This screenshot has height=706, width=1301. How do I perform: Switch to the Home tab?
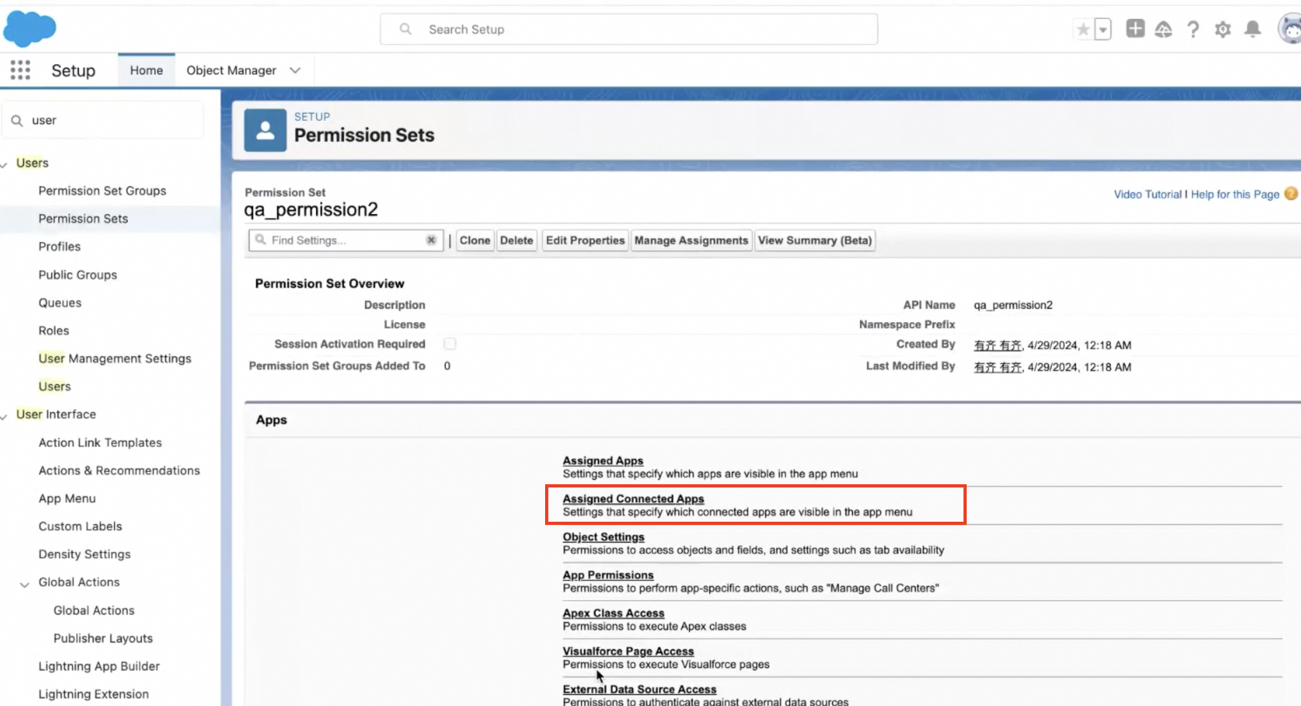tap(146, 70)
